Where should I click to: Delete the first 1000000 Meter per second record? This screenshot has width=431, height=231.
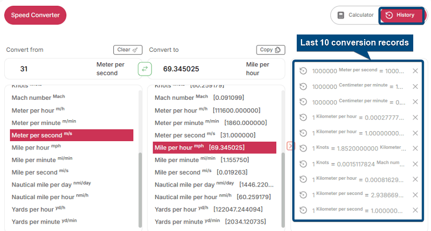click(415, 71)
